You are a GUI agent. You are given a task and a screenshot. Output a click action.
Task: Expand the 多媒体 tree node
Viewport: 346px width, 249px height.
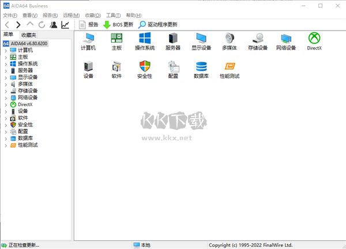[6, 85]
